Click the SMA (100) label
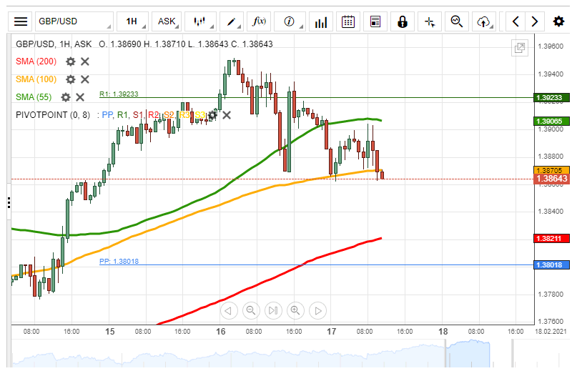 click(36, 79)
